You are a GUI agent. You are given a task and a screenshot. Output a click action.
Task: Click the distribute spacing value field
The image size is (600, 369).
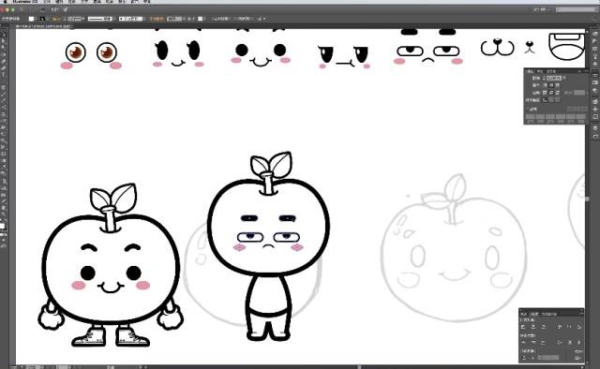click(547, 357)
